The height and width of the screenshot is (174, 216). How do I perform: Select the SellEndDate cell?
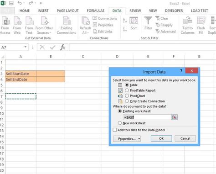[21, 79]
